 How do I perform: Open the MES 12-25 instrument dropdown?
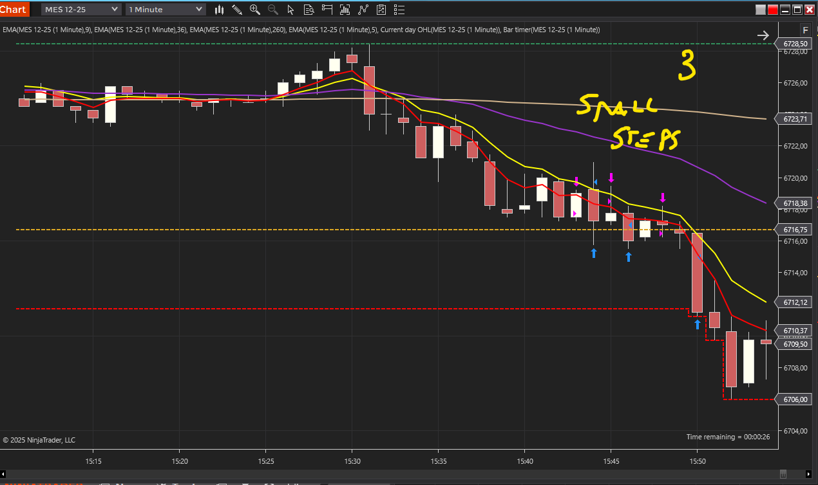coord(81,10)
